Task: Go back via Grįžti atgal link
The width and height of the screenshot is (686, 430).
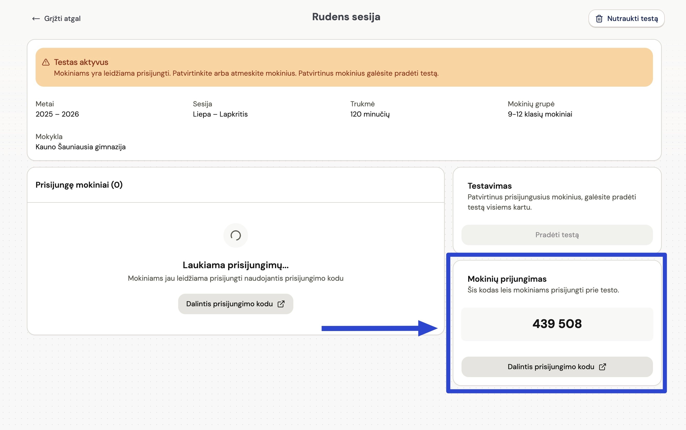Action: [62, 19]
